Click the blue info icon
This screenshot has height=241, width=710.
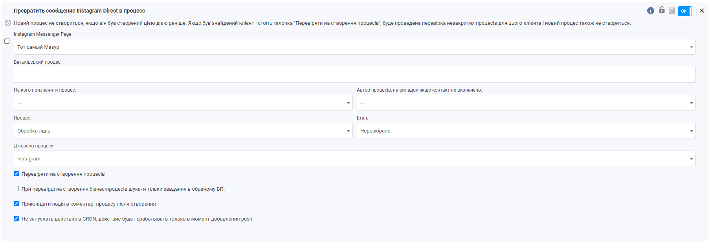tap(650, 11)
